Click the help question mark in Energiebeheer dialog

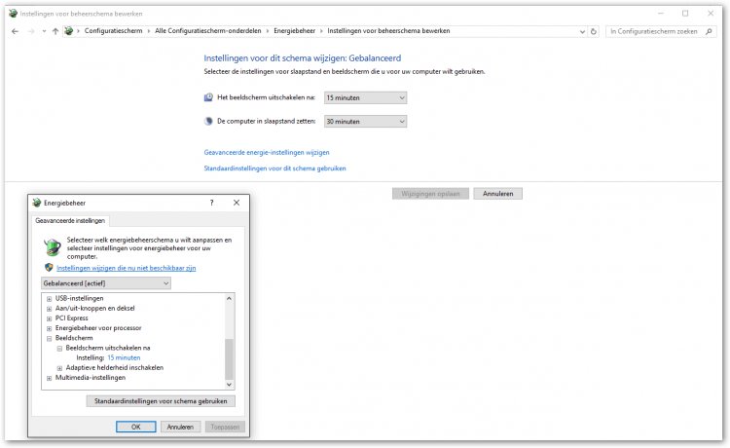211,203
